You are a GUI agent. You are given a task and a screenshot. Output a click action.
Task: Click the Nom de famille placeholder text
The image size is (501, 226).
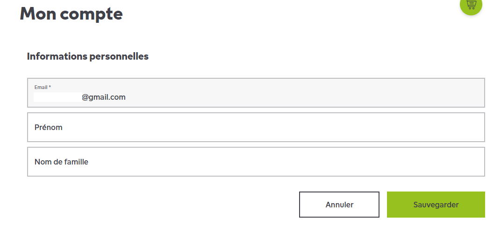61,162
